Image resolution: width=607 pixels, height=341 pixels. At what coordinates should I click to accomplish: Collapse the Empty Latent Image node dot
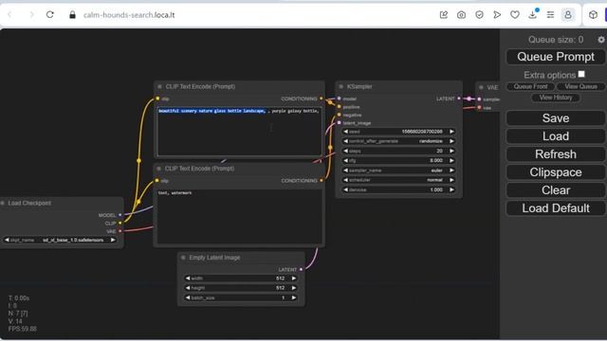183,258
